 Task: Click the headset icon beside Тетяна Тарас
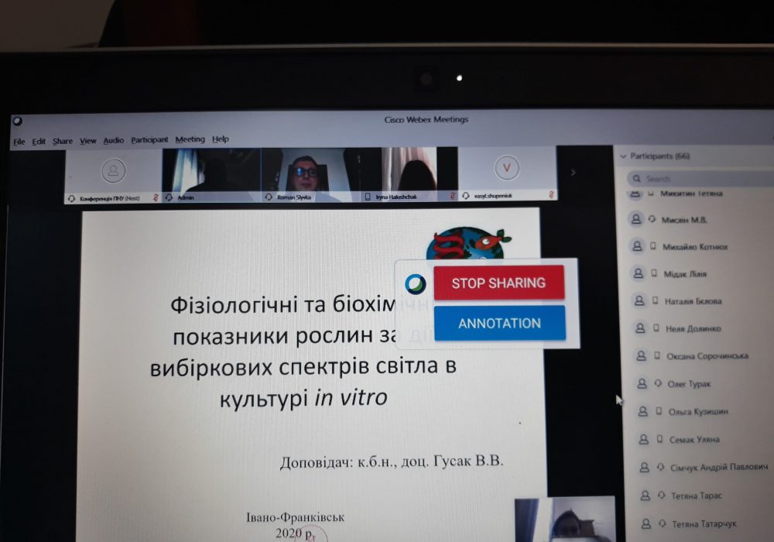click(x=659, y=496)
